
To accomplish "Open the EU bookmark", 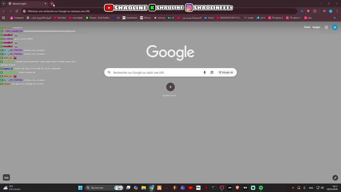I will (x=116, y=18).
